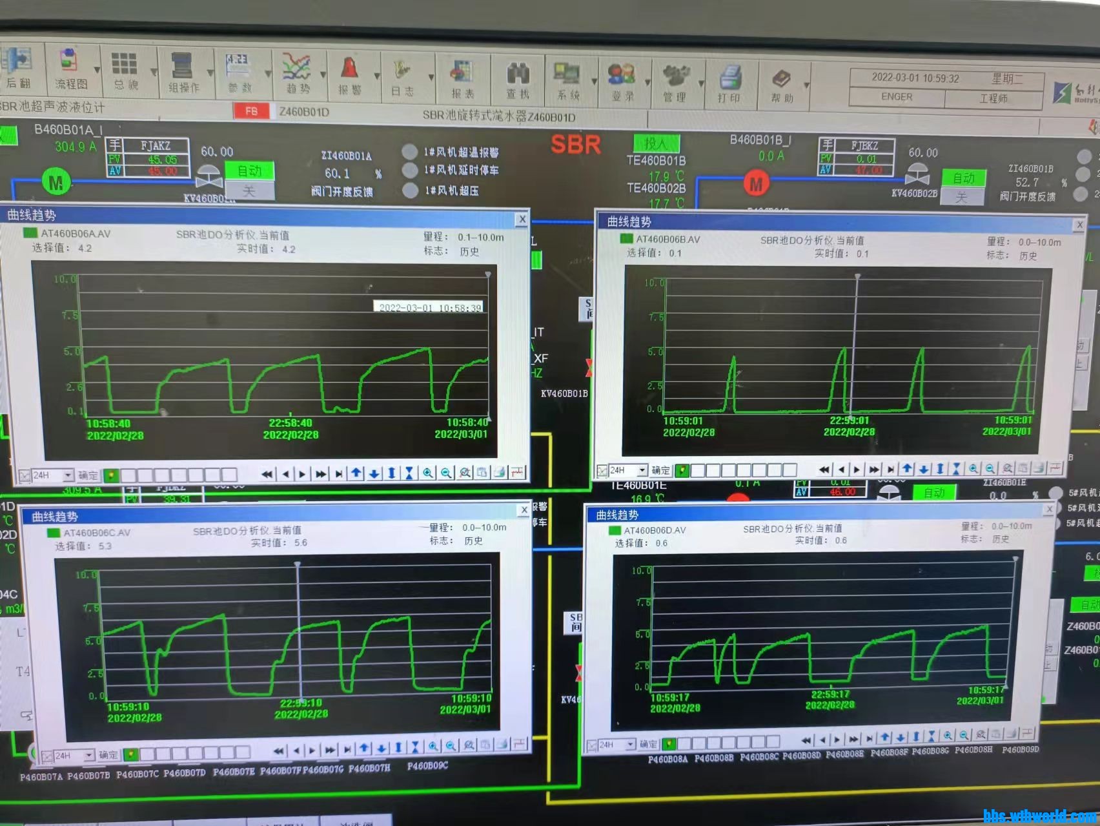The width and height of the screenshot is (1100, 826).
Task: Open the 24H time range dropdown in AT460B06A trend
Action: click(68, 476)
